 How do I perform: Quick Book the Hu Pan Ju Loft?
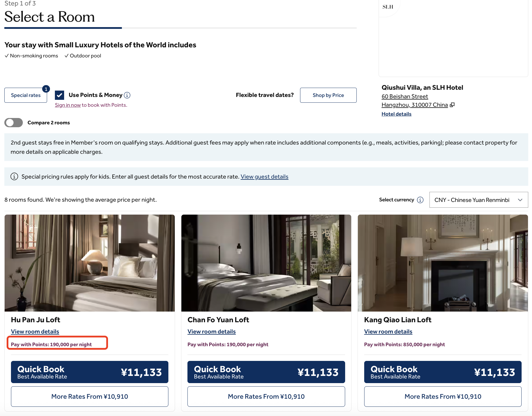(90, 372)
